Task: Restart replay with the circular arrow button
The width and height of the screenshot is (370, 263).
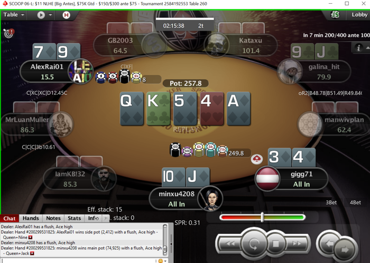Action: [253, 244]
